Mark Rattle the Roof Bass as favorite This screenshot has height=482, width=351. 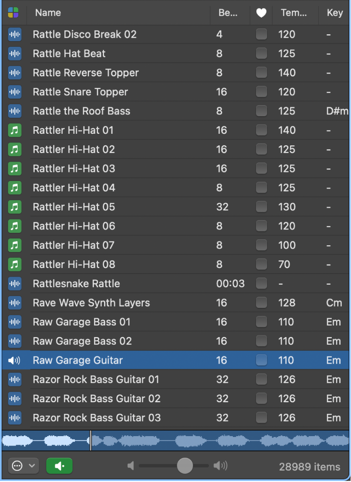(262, 111)
